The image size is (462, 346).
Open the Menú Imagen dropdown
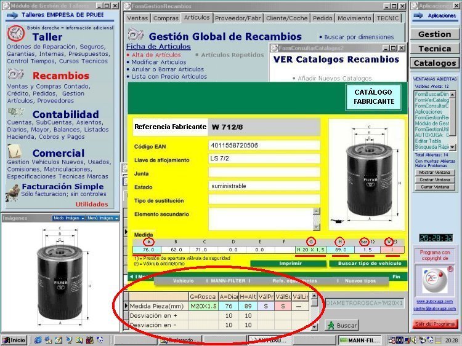(x=102, y=218)
